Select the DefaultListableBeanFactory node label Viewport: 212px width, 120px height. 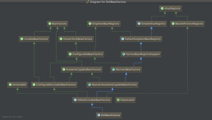[94, 100]
